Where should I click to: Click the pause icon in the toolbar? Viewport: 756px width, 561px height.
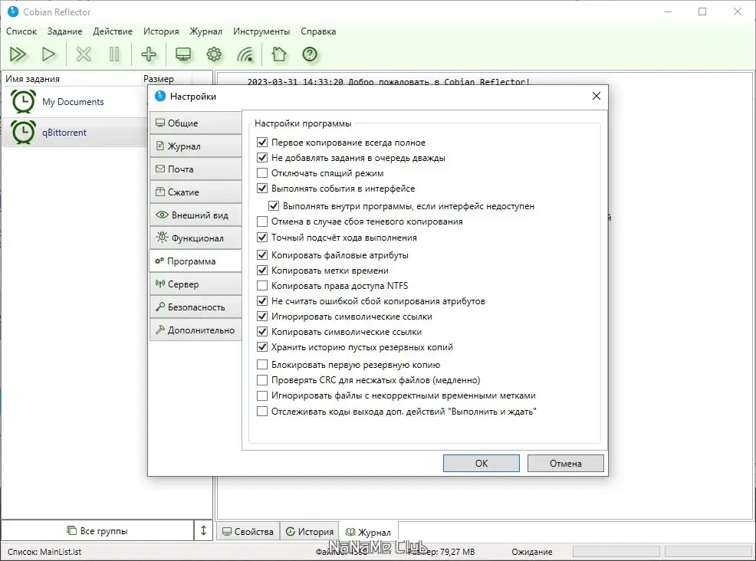[x=114, y=54]
